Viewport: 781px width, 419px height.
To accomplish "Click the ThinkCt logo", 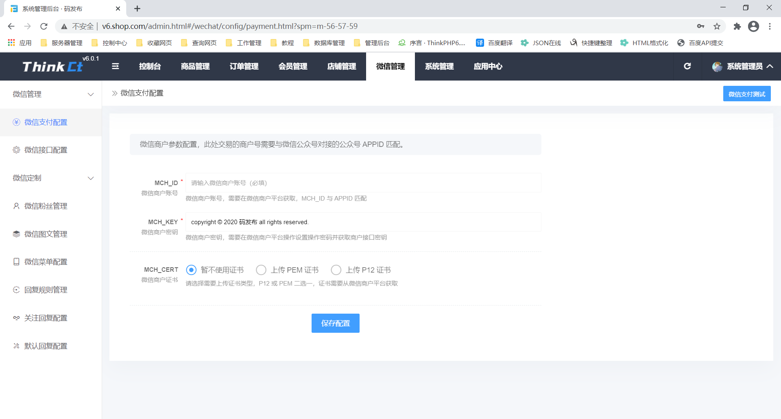I will pos(53,67).
